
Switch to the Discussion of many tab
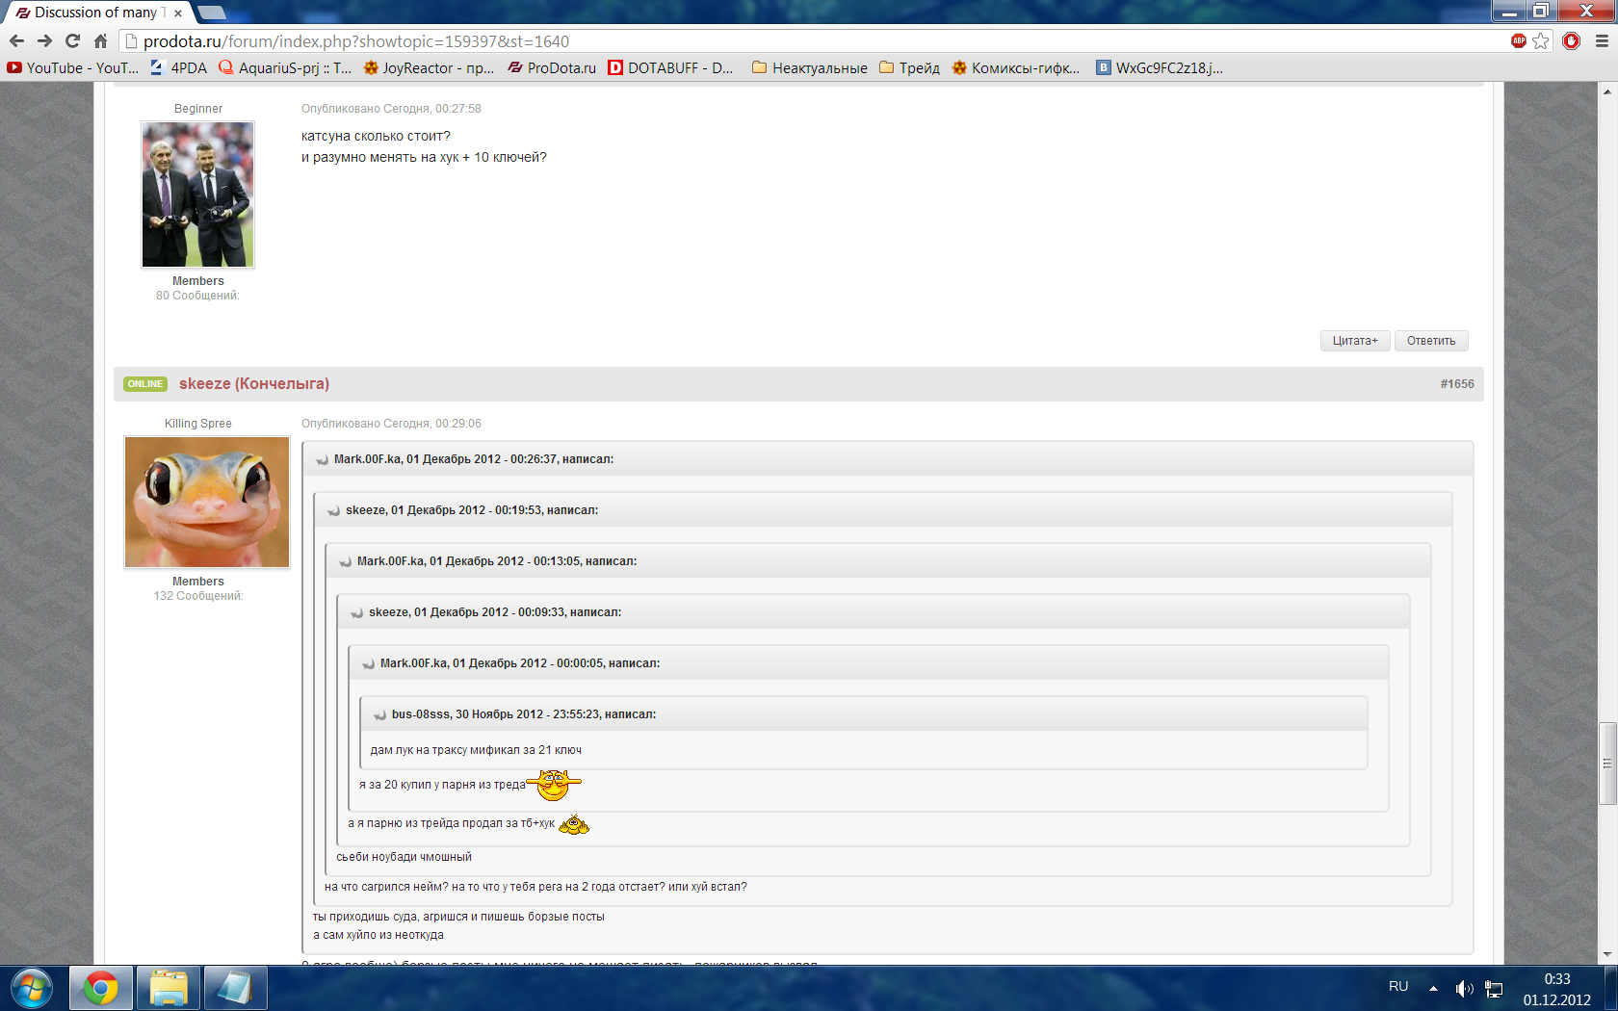click(94, 13)
